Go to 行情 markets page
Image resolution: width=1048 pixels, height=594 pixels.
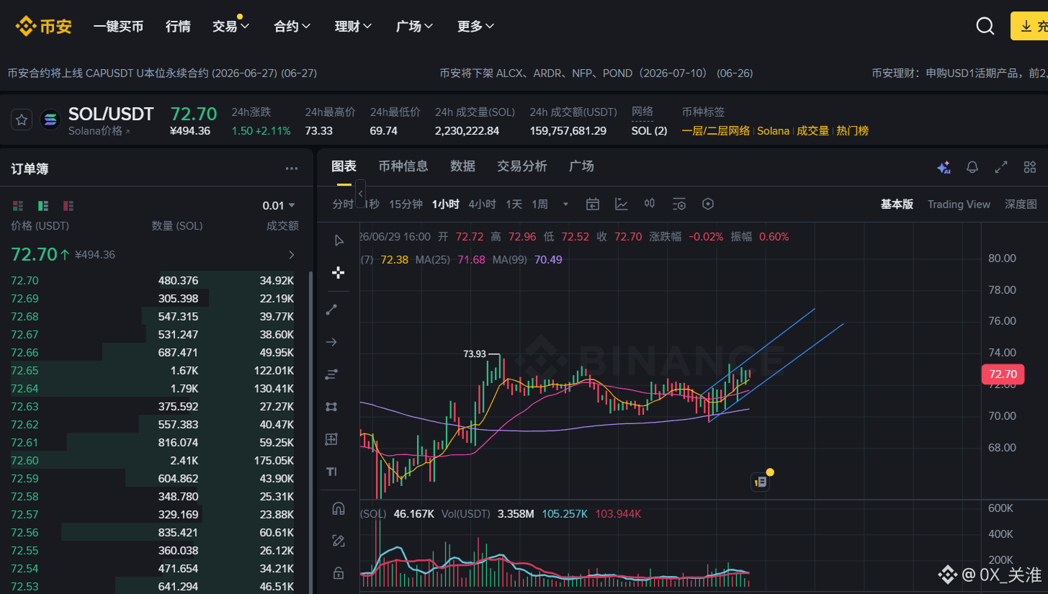[178, 27]
